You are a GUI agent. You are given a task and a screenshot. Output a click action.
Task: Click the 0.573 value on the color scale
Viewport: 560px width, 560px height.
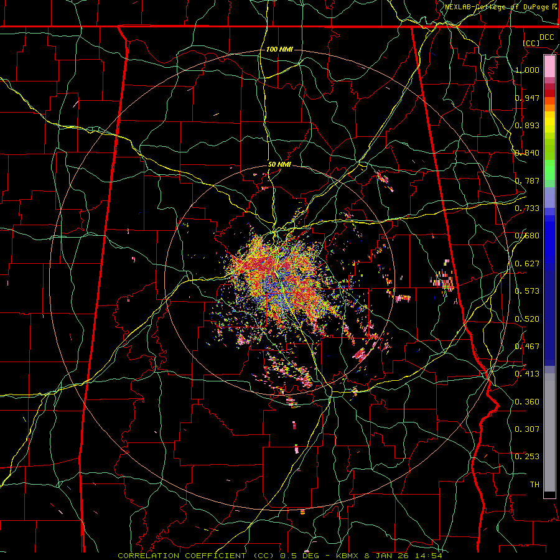pyautogui.click(x=527, y=291)
